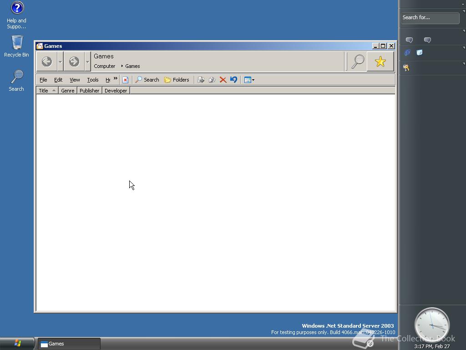Go forward with the Forward arrow button
The image size is (466, 350).
[x=74, y=62]
